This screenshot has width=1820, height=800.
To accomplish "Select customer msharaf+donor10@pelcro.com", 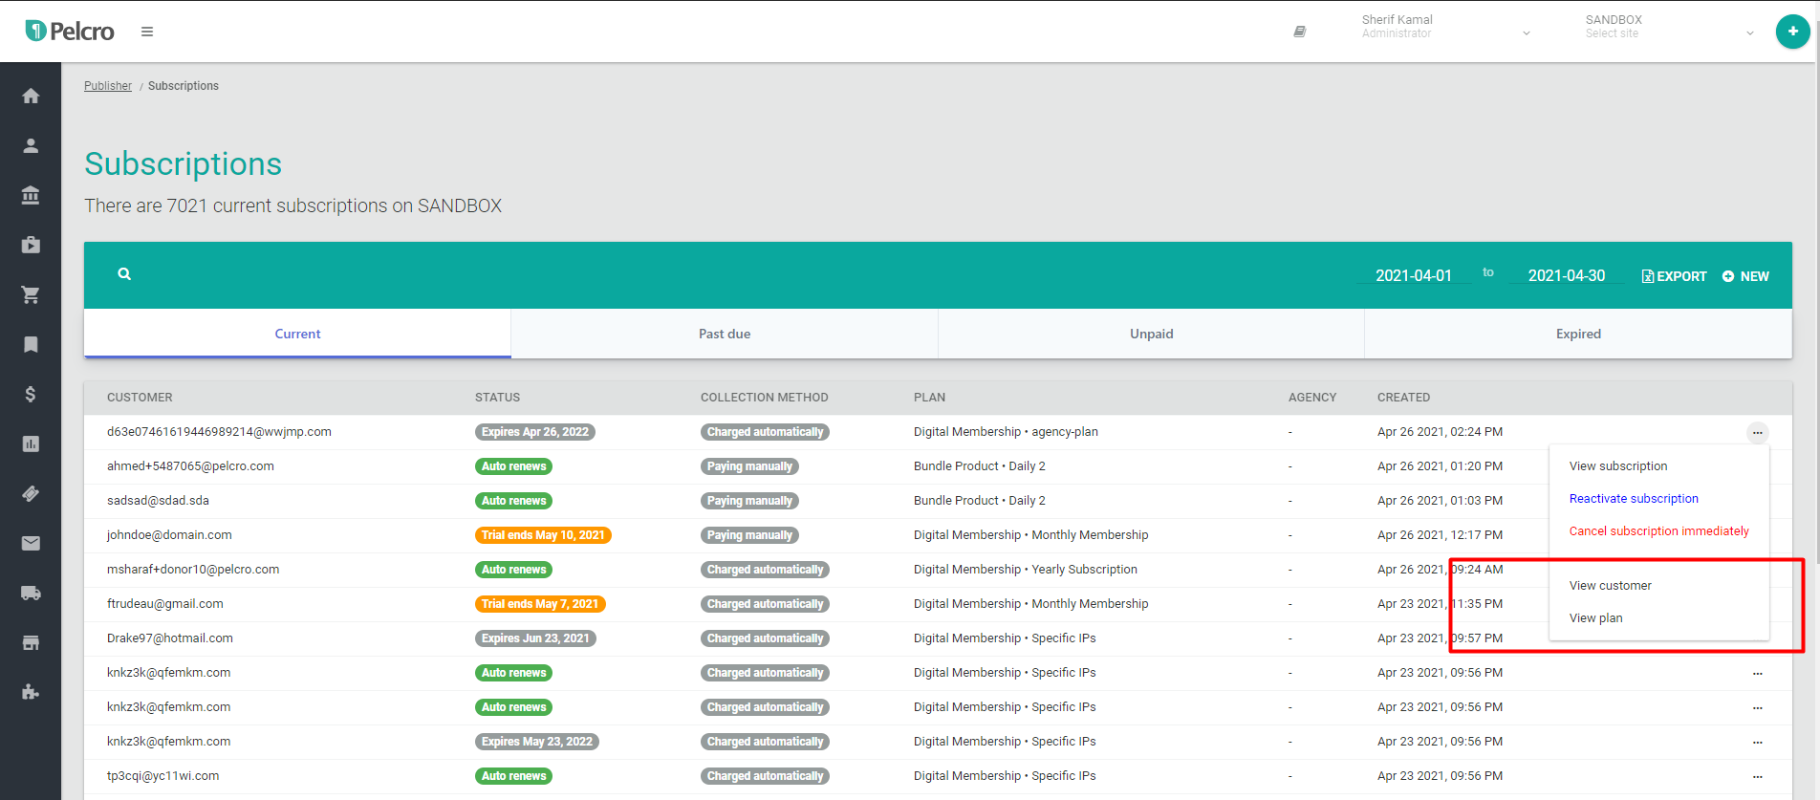I will (x=193, y=570).
